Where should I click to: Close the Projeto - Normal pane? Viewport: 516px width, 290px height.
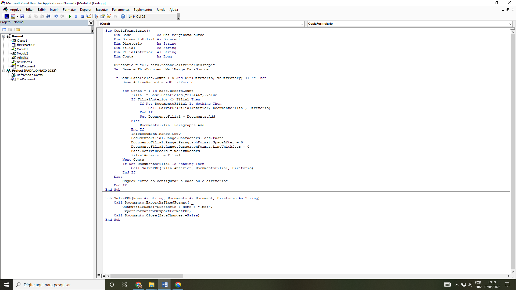[91, 23]
